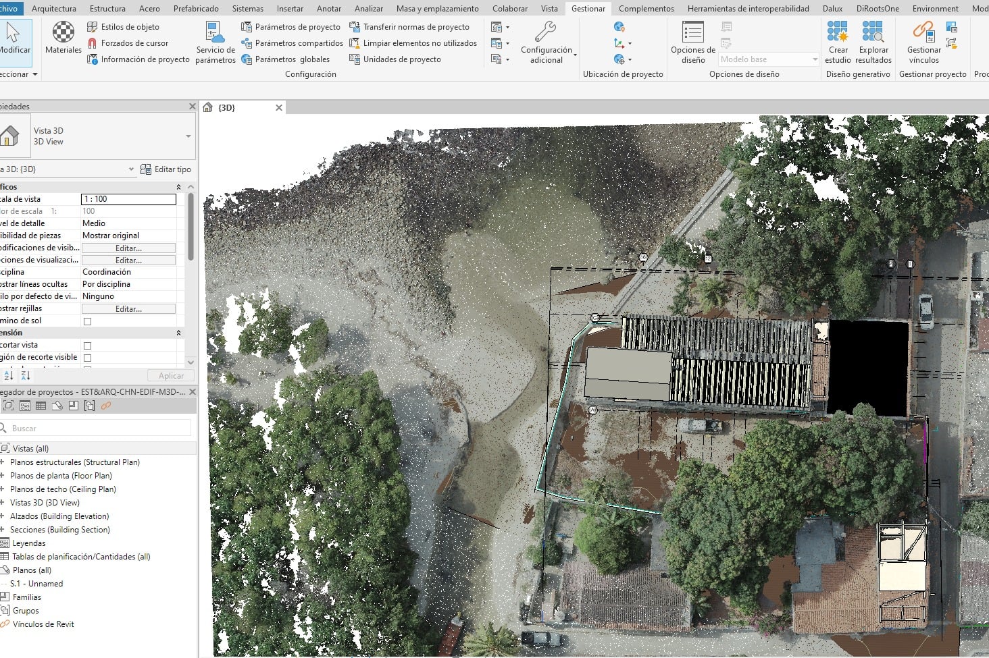
Task: Open Parámetros globales
Action: tap(286, 59)
